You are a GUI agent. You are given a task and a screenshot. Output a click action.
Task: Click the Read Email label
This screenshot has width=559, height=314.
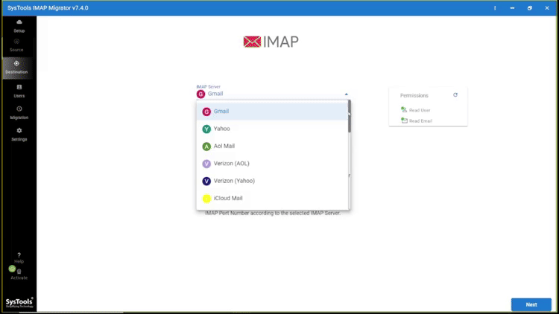click(420, 121)
